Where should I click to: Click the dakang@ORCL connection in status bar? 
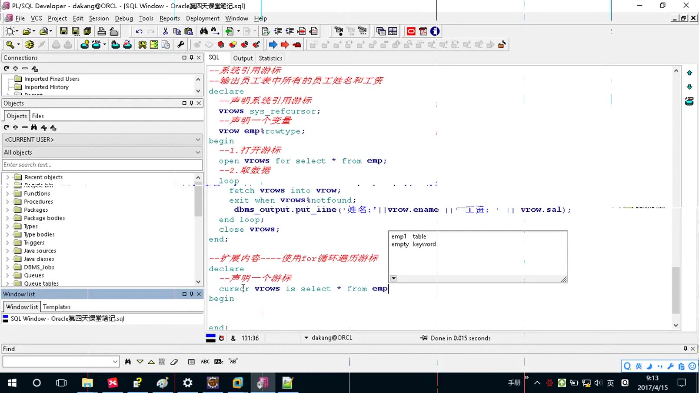332,338
